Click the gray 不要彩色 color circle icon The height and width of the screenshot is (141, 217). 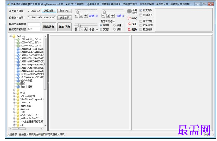(129, 11)
